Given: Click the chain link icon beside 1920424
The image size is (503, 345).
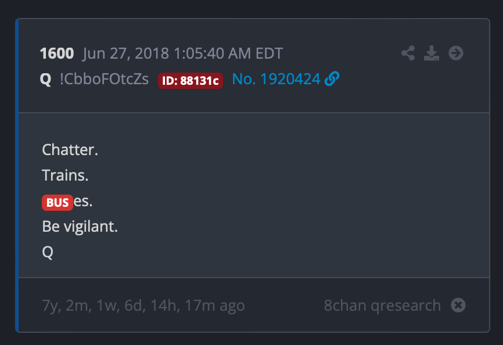Looking at the screenshot, I should pyautogui.click(x=332, y=79).
